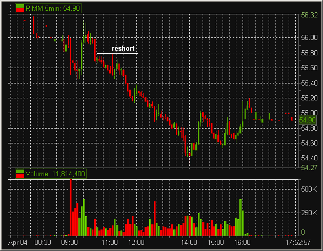Select the 'Volume: 11,814,400' label
The width and height of the screenshot is (323, 251).
click(x=55, y=174)
